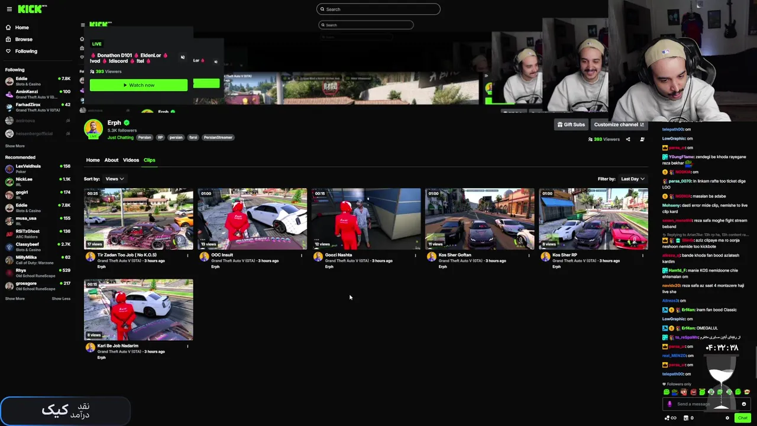Click the Gift Subs button
This screenshot has height=426, width=757.
coord(571,124)
